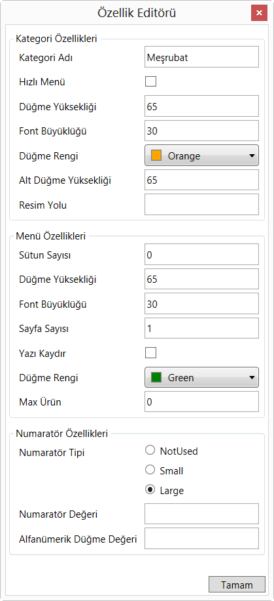Click the Yazı Kaydır label
Viewport: 274px width, 601px height.
[x=43, y=354]
